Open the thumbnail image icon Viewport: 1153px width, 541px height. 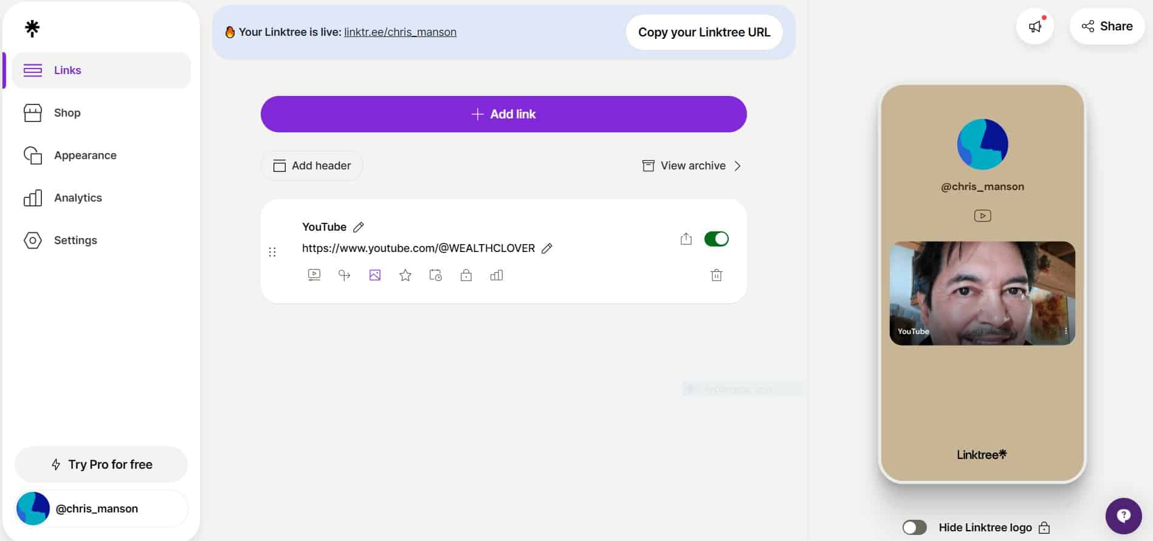375,275
